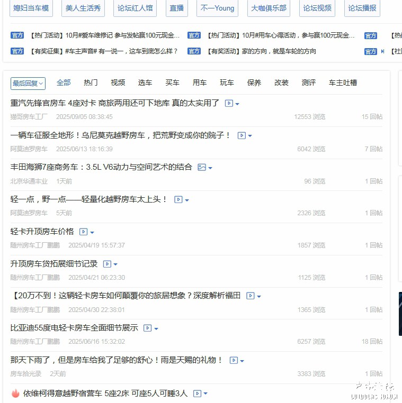Click video icon next to 轻卡升顶房车价格

(83, 232)
